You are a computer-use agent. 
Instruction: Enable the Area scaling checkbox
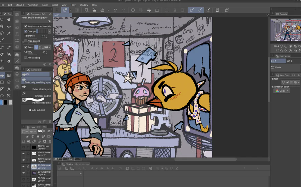26,41
